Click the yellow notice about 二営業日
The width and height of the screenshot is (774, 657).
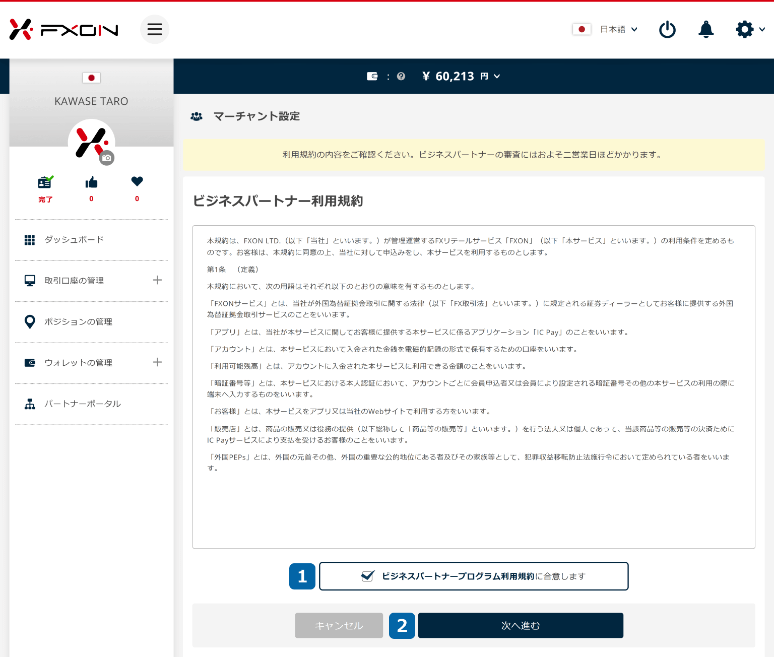[x=474, y=155]
